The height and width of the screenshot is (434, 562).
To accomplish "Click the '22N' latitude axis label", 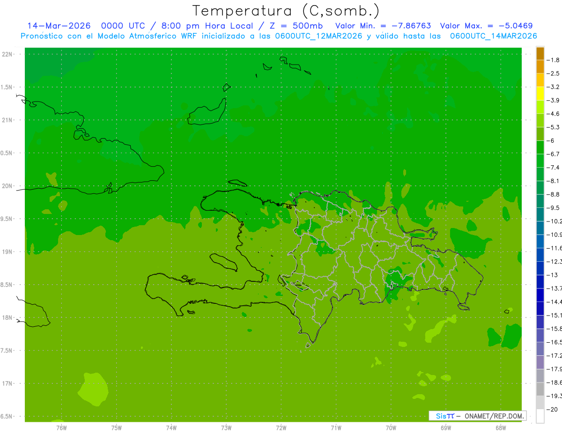I will click(x=8, y=54).
